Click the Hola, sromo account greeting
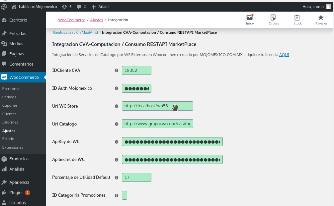Image resolution: width=334 pixels, height=206 pixels. click(x=313, y=7)
